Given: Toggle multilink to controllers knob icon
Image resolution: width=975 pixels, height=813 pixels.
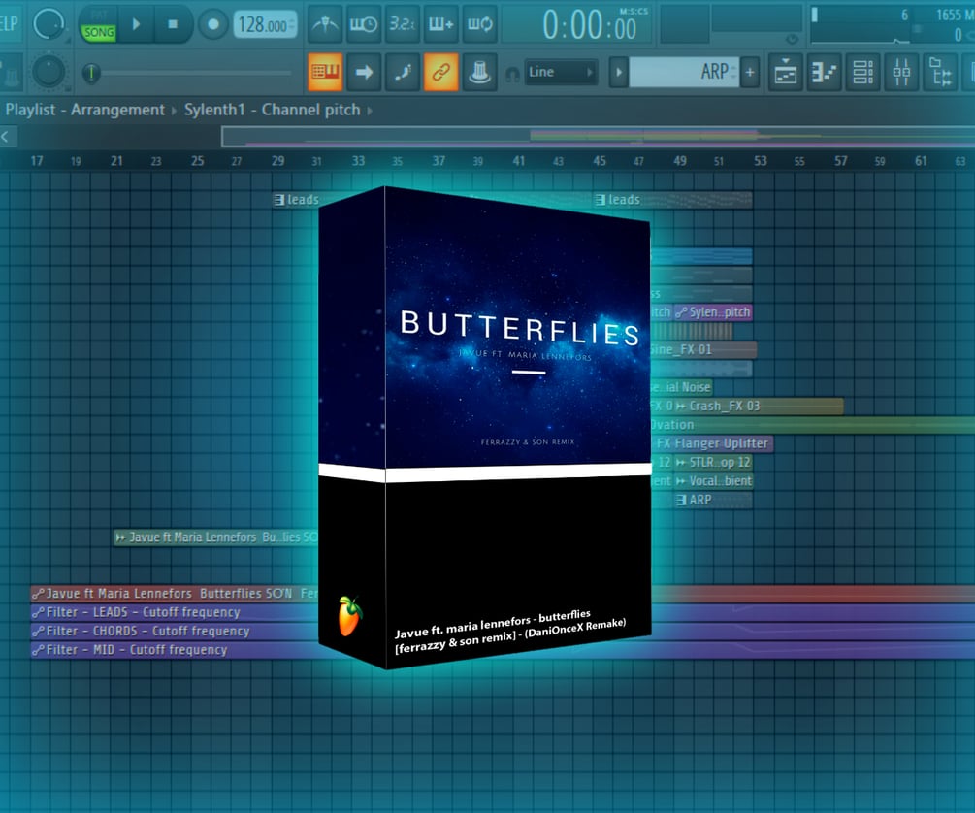Looking at the screenshot, I should [x=479, y=72].
